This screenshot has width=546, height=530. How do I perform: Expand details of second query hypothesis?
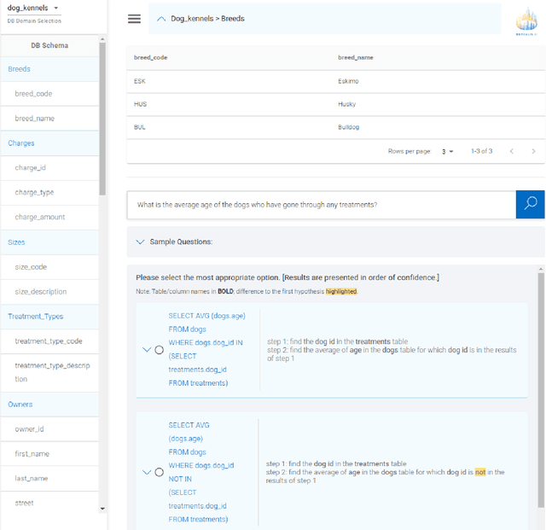(x=147, y=472)
